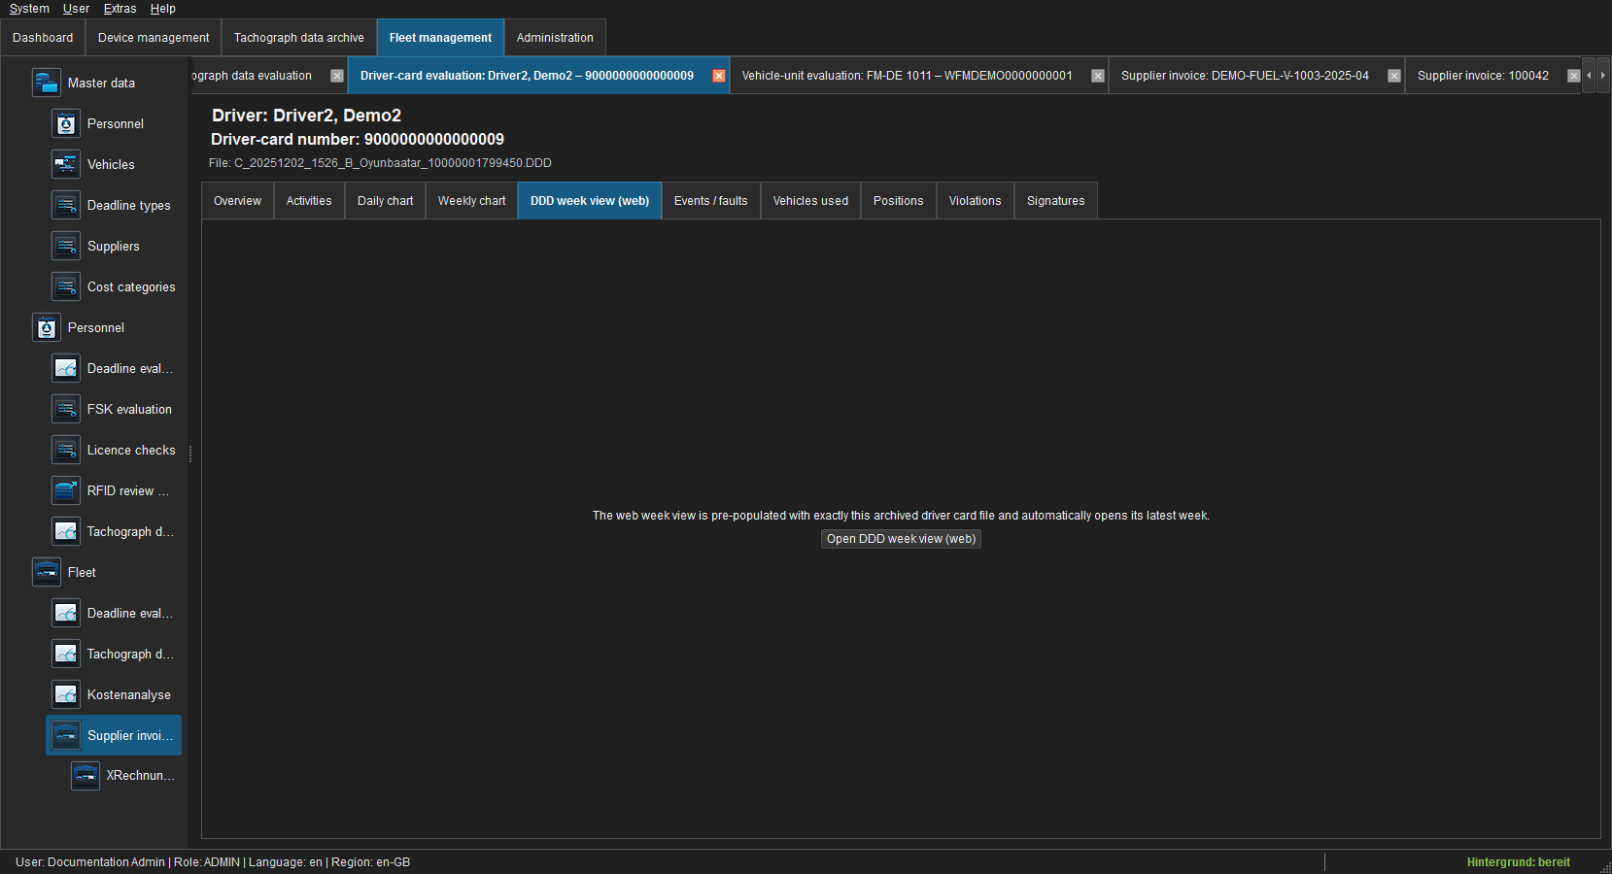Screen dimensions: 1612x874
Task: Close the Vehicle-unit evaluation FM-DE 1011 tab
Action: 1098,76
